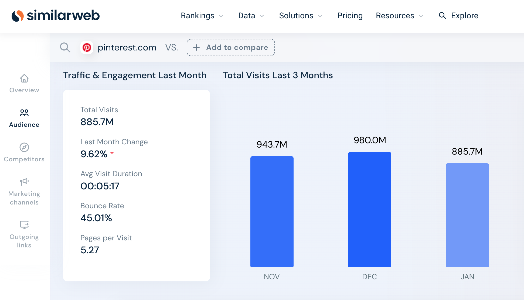Click the Explore magnifier icon
Image resolution: width=524 pixels, height=300 pixels.
[442, 15]
